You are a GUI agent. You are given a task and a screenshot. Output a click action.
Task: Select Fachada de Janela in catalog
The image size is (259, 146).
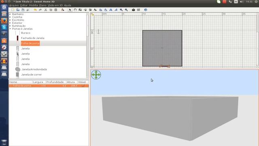pyautogui.click(x=32, y=38)
